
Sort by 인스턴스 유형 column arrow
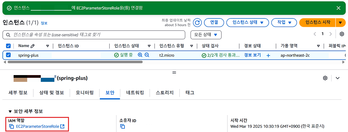pos(192,46)
